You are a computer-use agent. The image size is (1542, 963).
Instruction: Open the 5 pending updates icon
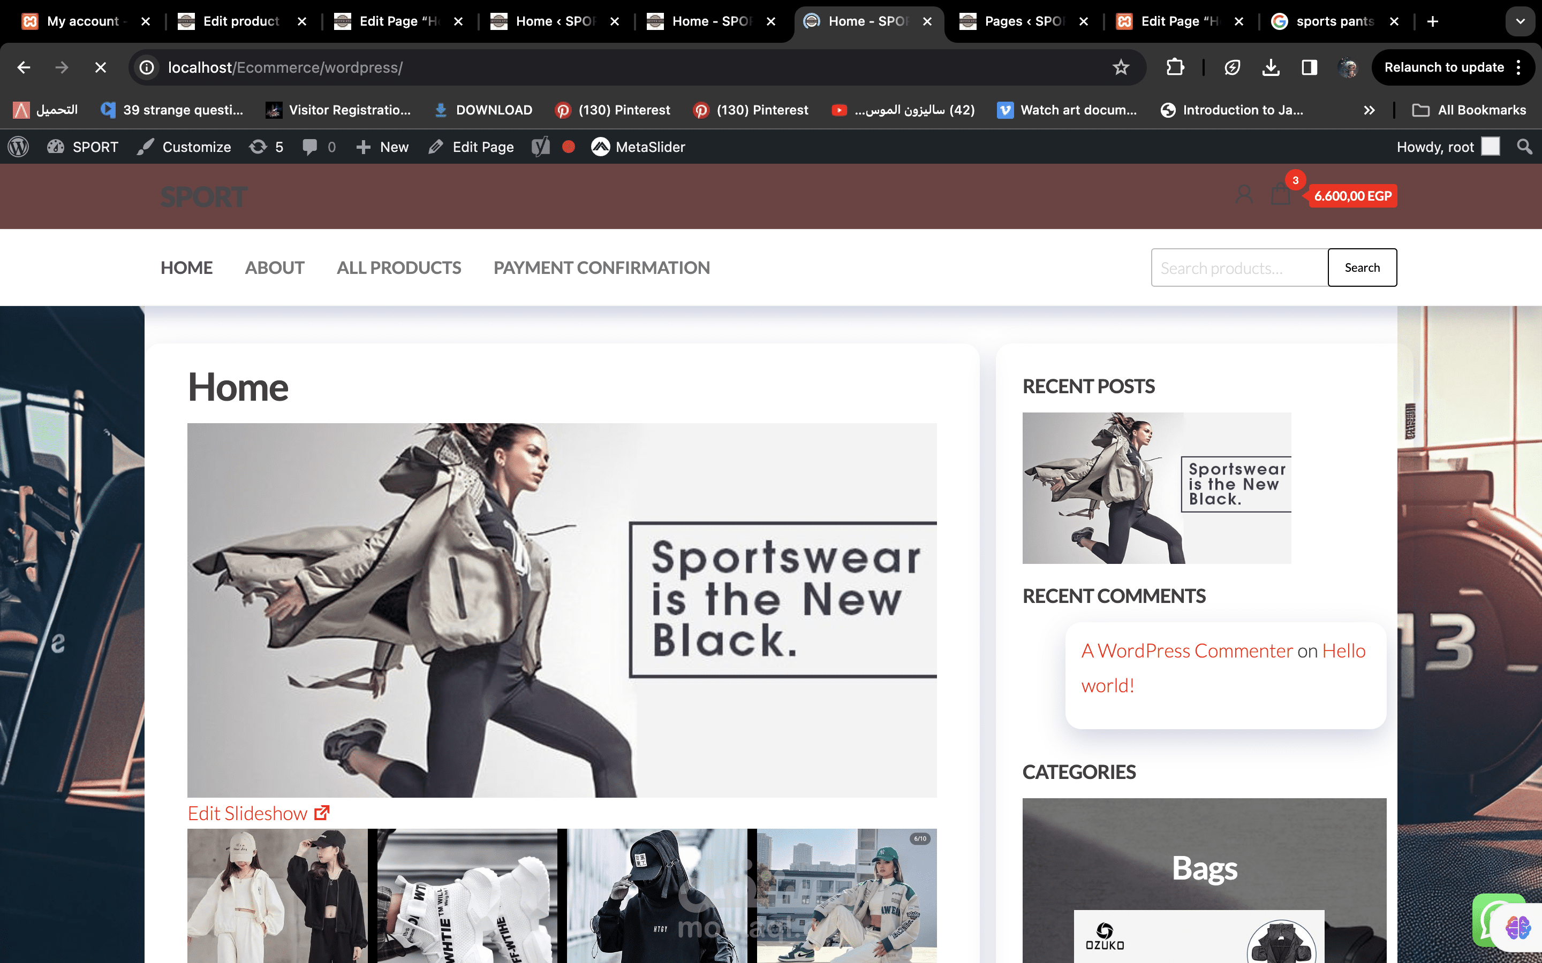[x=266, y=147]
